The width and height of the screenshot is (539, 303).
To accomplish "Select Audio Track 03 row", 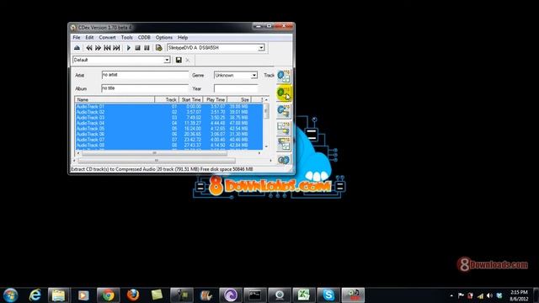I will point(168,118).
